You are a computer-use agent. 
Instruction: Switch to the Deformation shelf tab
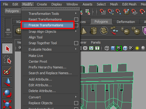(126, 22)
